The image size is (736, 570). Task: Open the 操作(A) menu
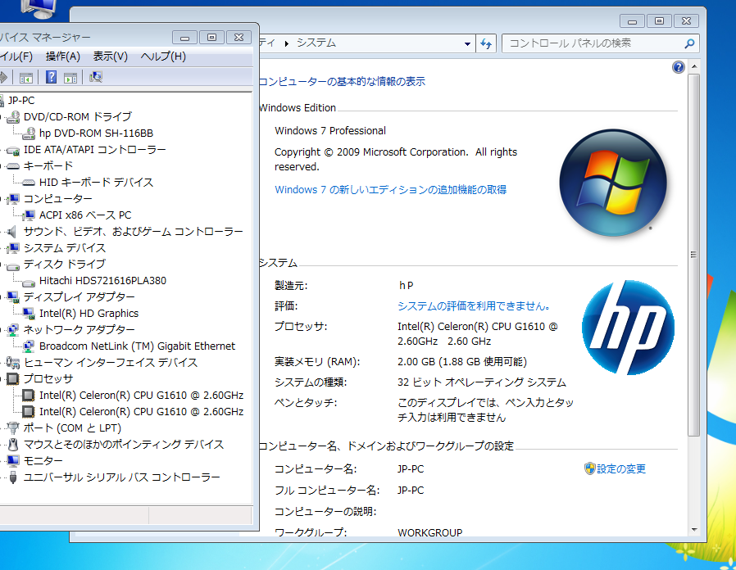(63, 57)
